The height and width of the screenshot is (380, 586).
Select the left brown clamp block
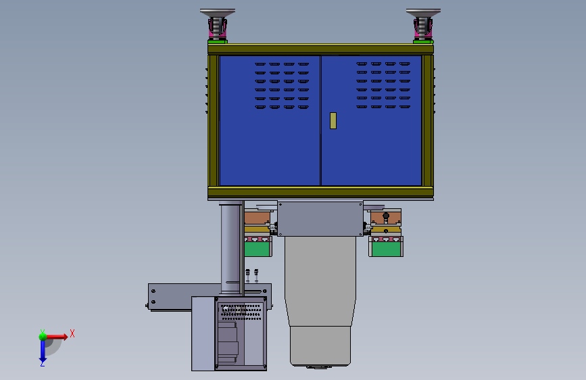coord(257,218)
